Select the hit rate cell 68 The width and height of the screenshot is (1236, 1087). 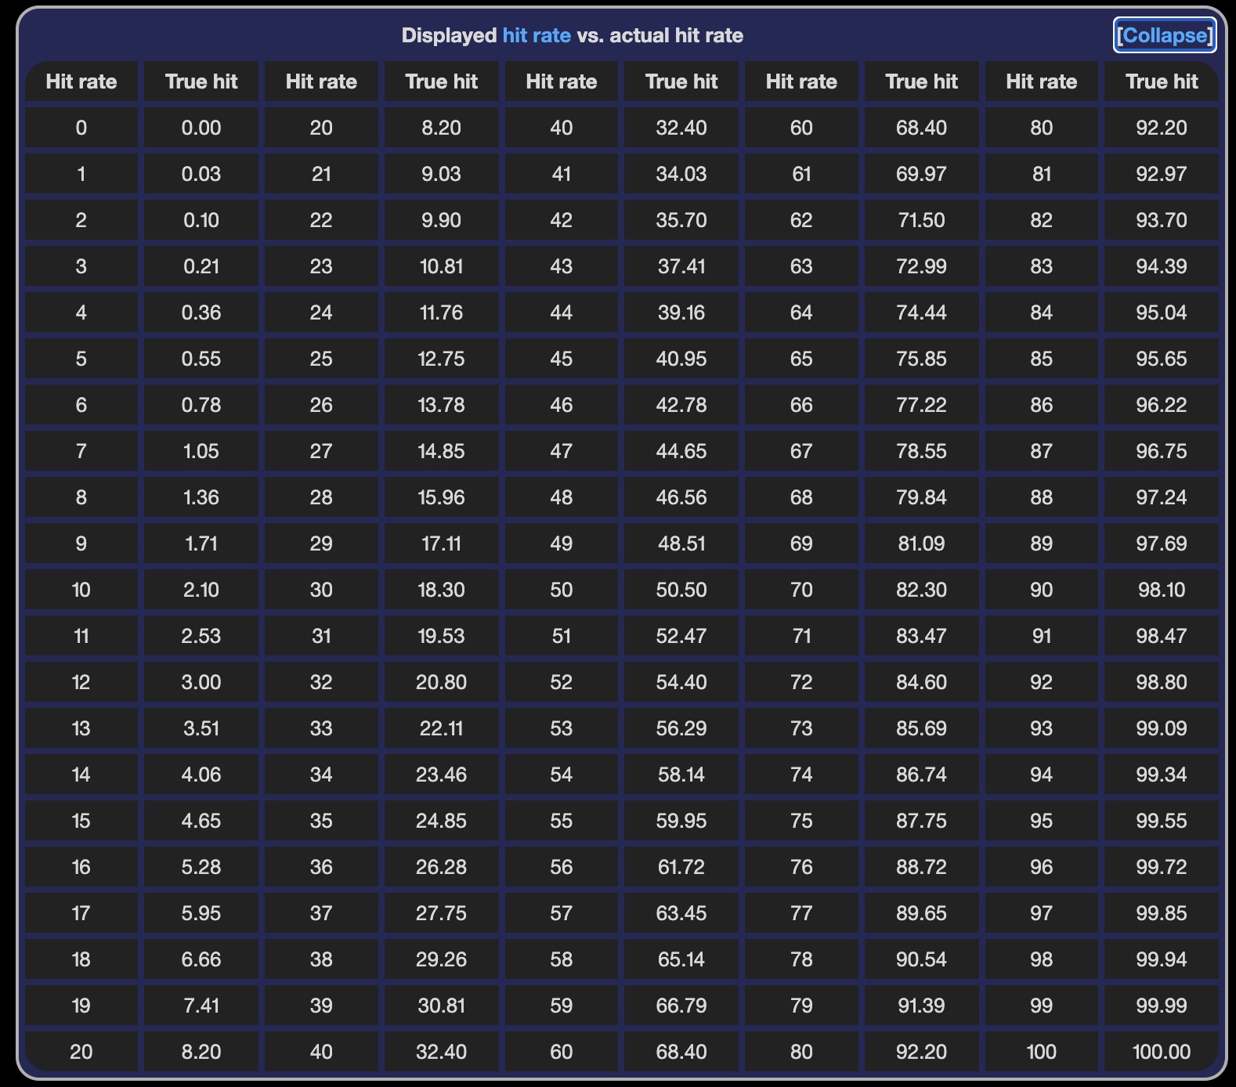(x=801, y=497)
